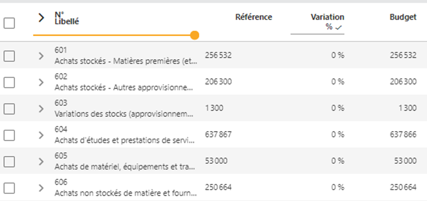Expand row 603 Variations des stocks
The height and width of the screenshot is (201, 427).
pyautogui.click(x=41, y=109)
